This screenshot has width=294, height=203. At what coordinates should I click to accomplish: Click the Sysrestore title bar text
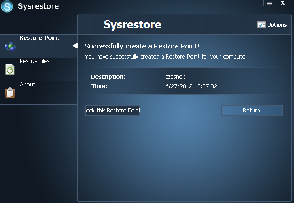click(38, 6)
